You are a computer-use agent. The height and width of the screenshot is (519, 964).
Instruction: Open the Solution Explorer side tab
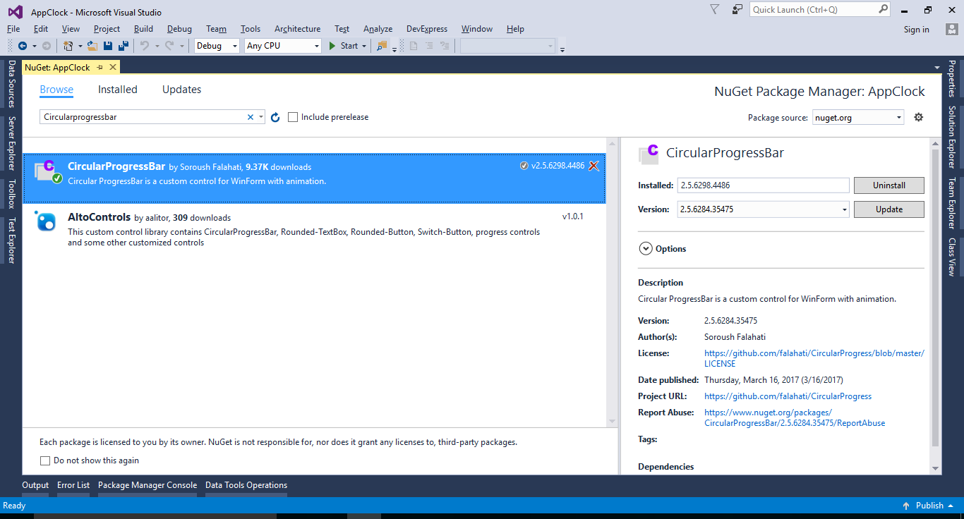[951, 138]
